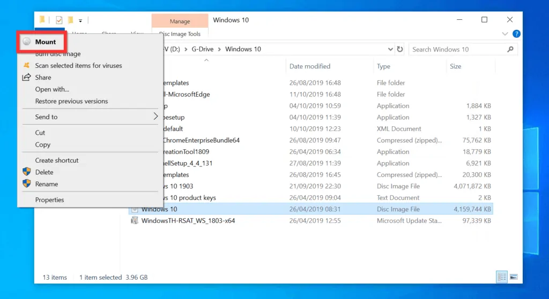Image resolution: width=549 pixels, height=299 pixels.
Task: Sort by the Type column header
Action: (383, 66)
